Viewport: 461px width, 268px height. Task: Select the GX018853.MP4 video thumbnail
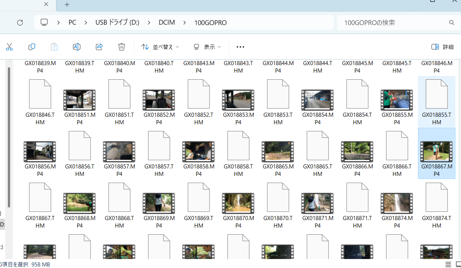tap(238, 100)
